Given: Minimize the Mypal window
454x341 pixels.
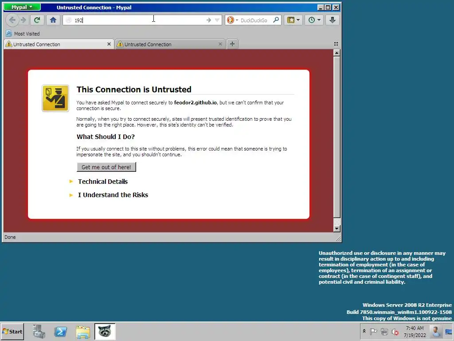Looking at the screenshot, I should coord(321,8).
